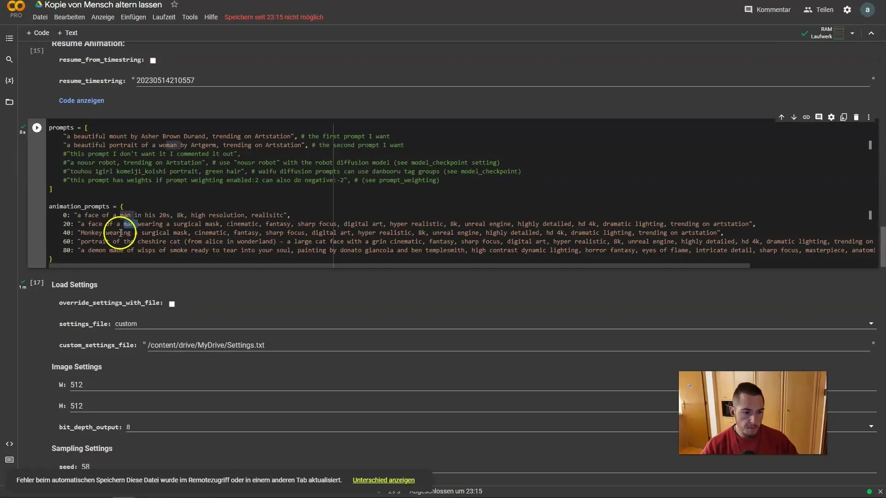The width and height of the screenshot is (886, 498).
Task: Click the webcam video overlay
Action: (752, 413)
